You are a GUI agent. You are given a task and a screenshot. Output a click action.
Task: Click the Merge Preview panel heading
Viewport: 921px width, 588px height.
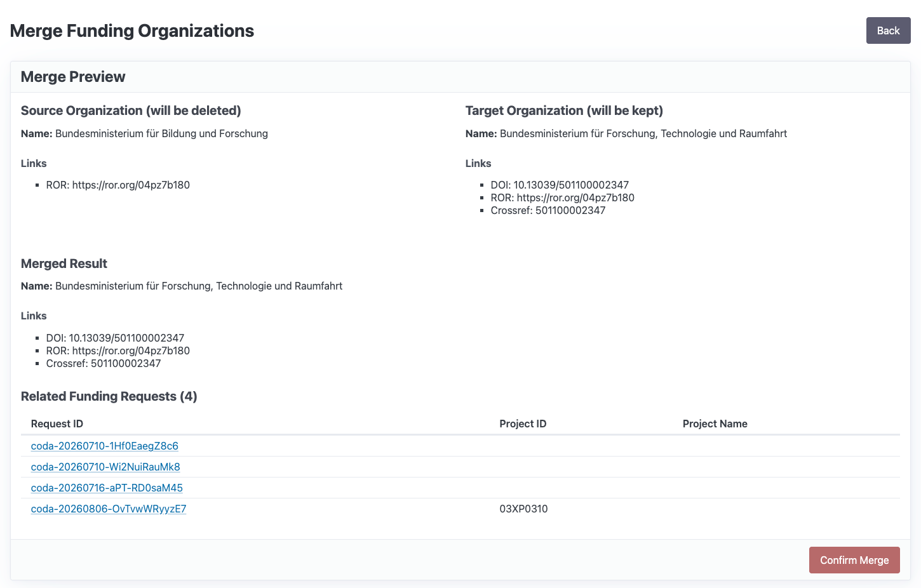(73, 77)
